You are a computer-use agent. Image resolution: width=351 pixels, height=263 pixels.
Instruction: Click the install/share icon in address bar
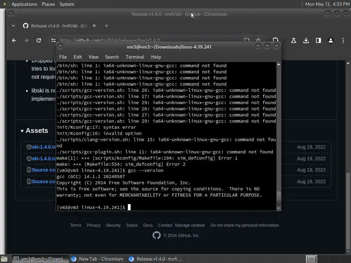247,40
